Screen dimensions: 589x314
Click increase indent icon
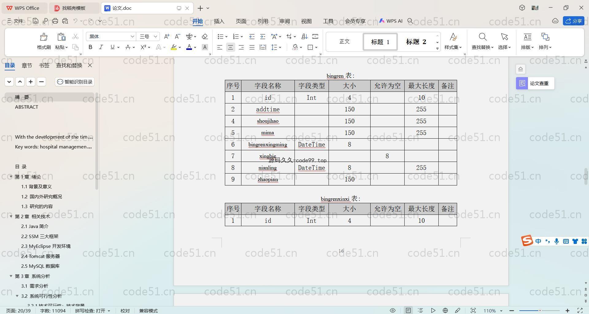click(263, 36)
